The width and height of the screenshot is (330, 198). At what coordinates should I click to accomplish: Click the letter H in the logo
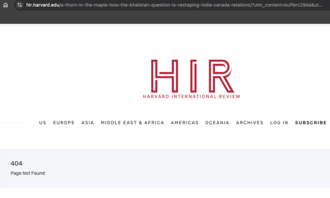point(165,76)
